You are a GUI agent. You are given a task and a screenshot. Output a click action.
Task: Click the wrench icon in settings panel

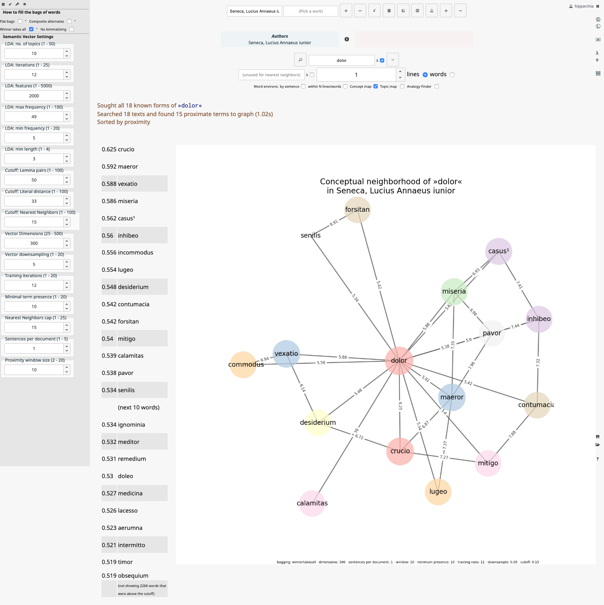(17, 4)
